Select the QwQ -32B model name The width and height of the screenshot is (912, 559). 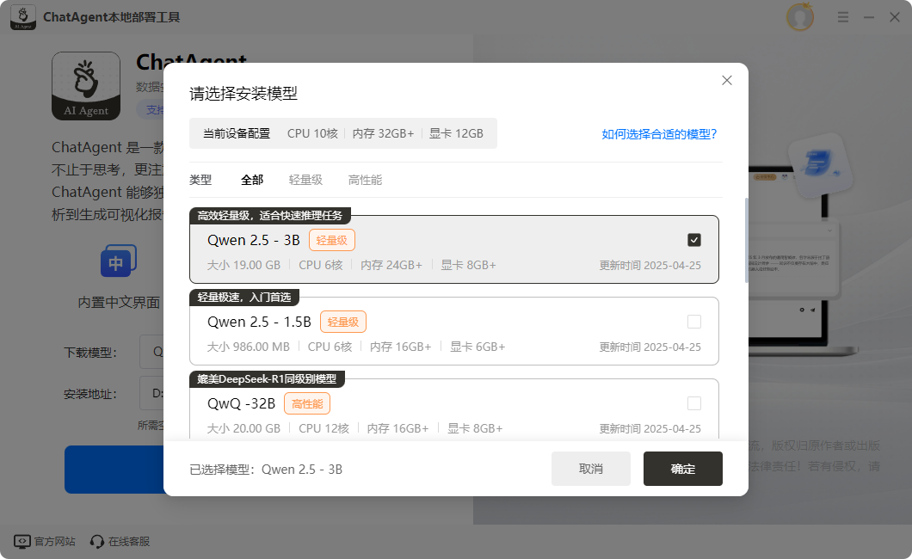click(x=242, y=403)
